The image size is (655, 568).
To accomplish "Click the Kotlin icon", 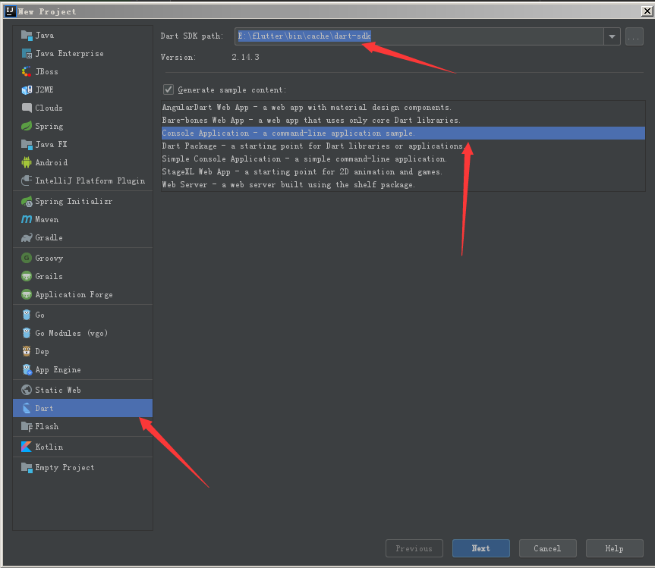I will point(27,447).
